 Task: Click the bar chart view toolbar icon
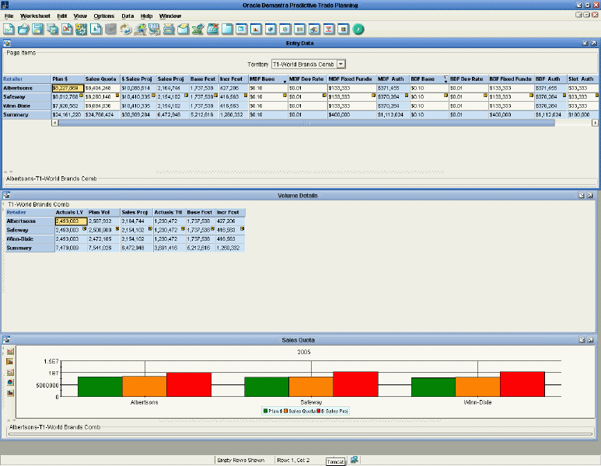[256, 29]
